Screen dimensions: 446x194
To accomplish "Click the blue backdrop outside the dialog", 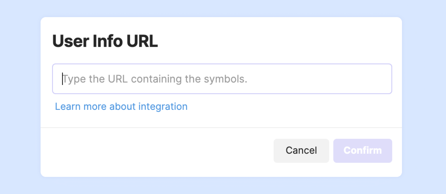I will 20,97.
